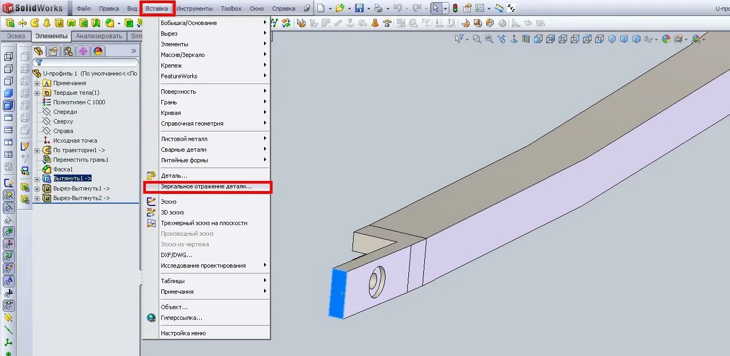Expand the Примечания tree node
Screen dimensions: 730x356
pos(37,83)
